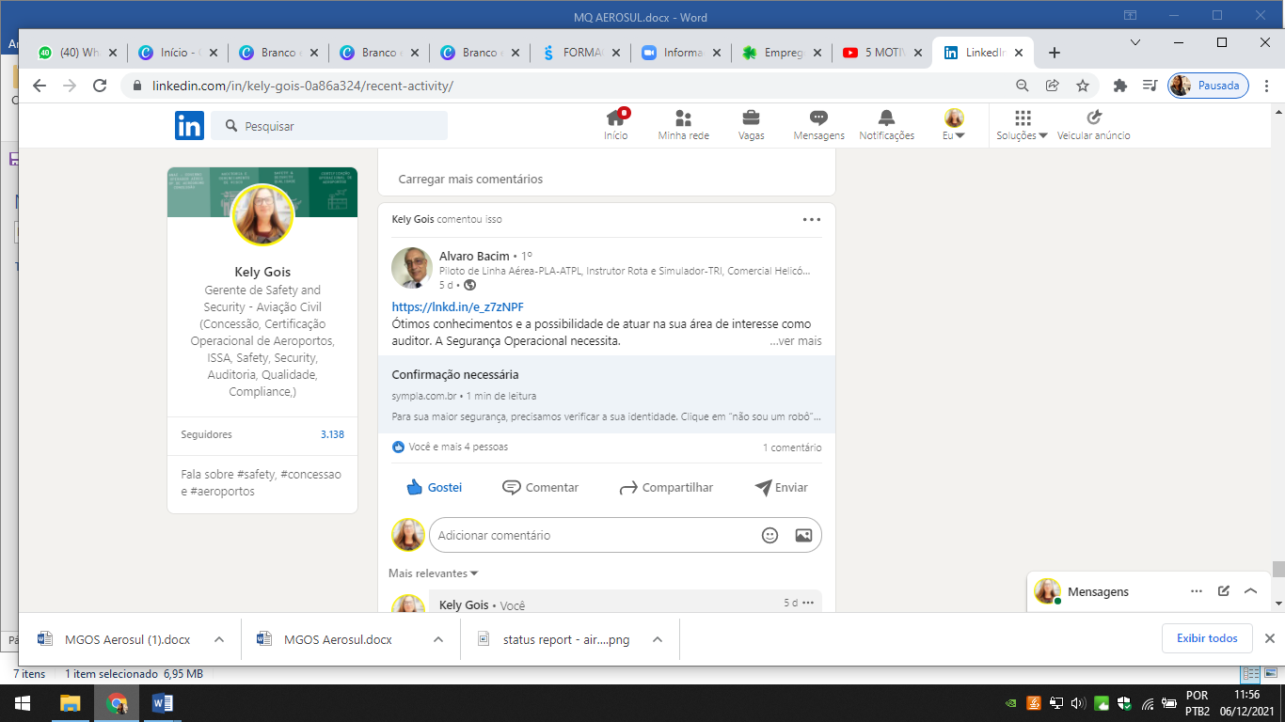Click the taskbar volume icon

tap(1078, 703)
